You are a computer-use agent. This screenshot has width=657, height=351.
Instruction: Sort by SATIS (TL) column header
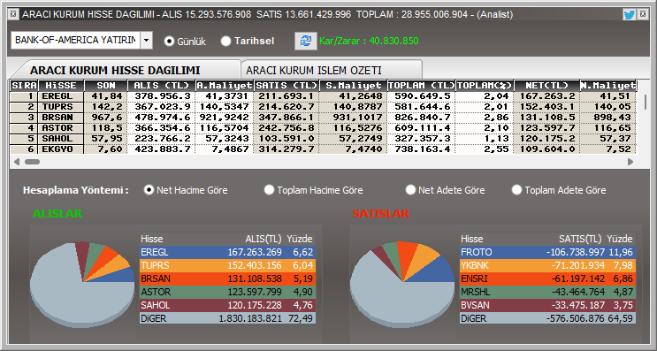(286, 86)
